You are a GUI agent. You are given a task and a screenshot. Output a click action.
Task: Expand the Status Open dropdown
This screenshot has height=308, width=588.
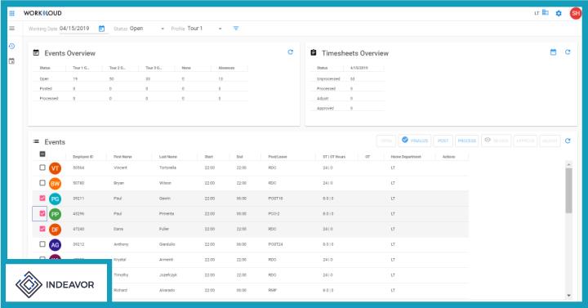click(x=147, y=29)
